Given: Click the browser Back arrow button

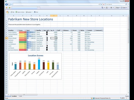Looking at the screenshot, I should click(6, 4).
